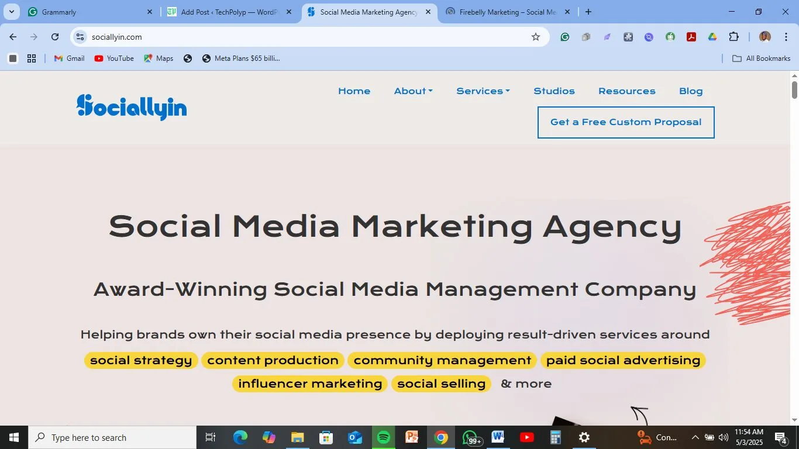Click the Windows 'Type here to search' box
Screen dimensions: 799x449
[112, 437]
